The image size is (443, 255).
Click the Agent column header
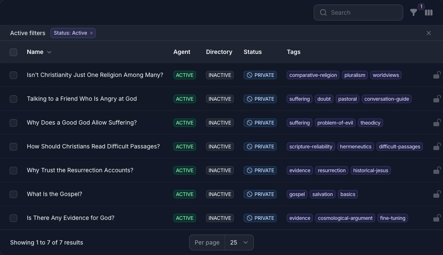(x=182, y=52)
